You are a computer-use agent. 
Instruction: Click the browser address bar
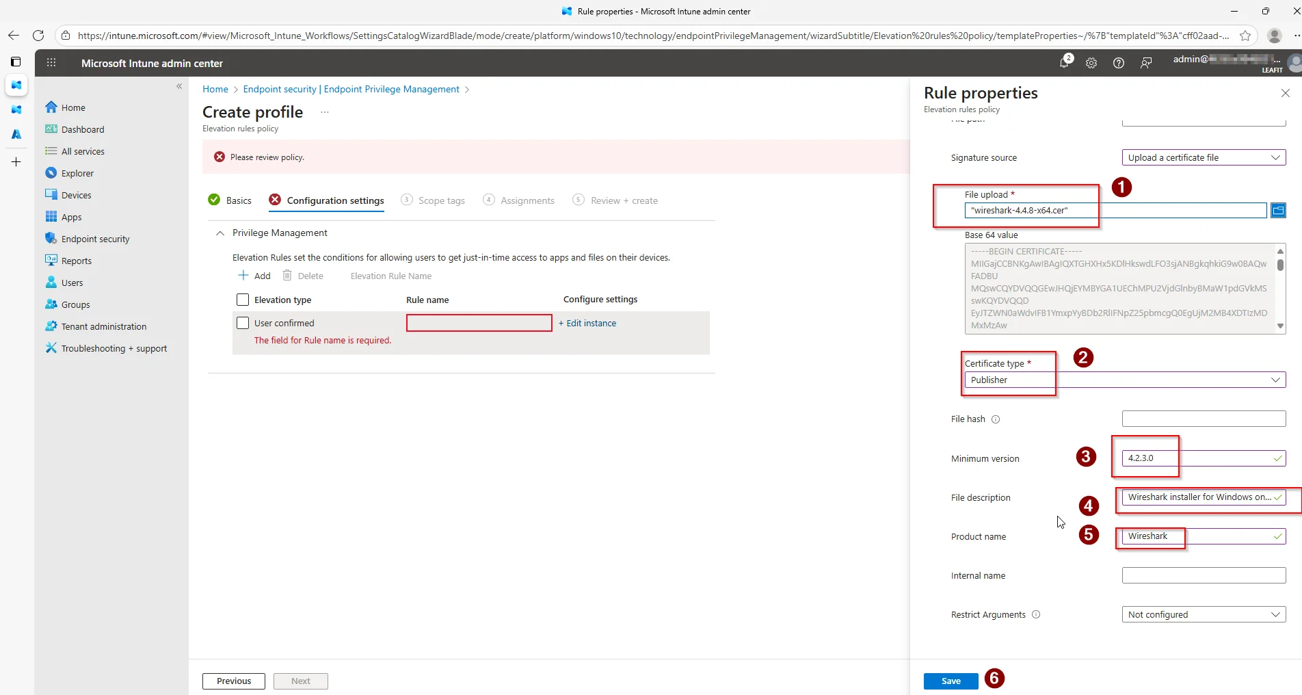[653, 36]
